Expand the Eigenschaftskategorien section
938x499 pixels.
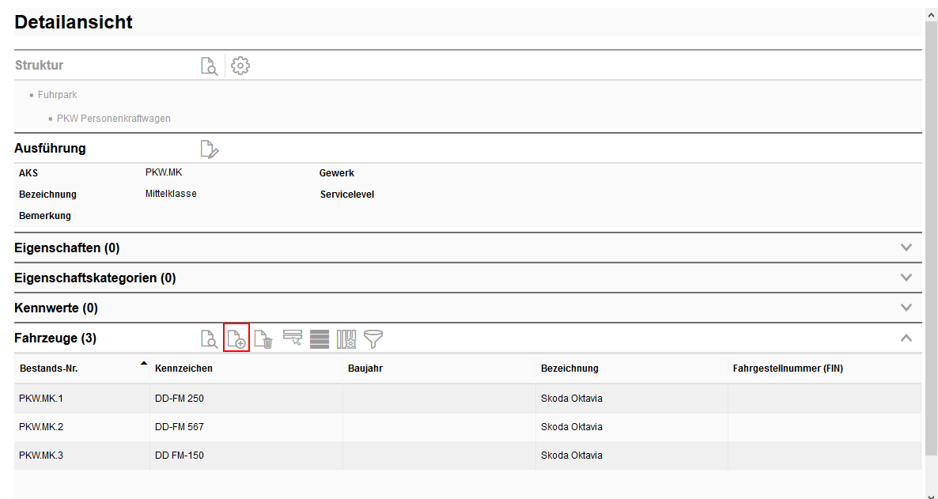pos(906,278)
